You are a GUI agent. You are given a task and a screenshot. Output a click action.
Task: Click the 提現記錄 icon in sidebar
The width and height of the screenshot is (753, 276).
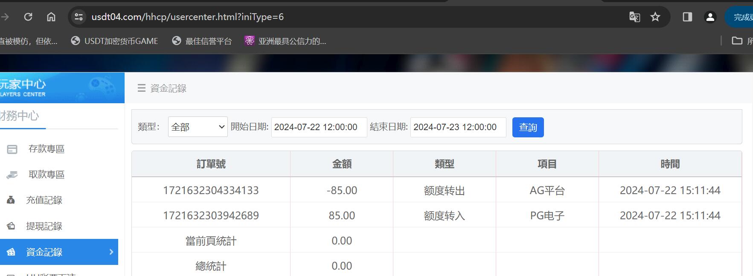coord(11,226)
